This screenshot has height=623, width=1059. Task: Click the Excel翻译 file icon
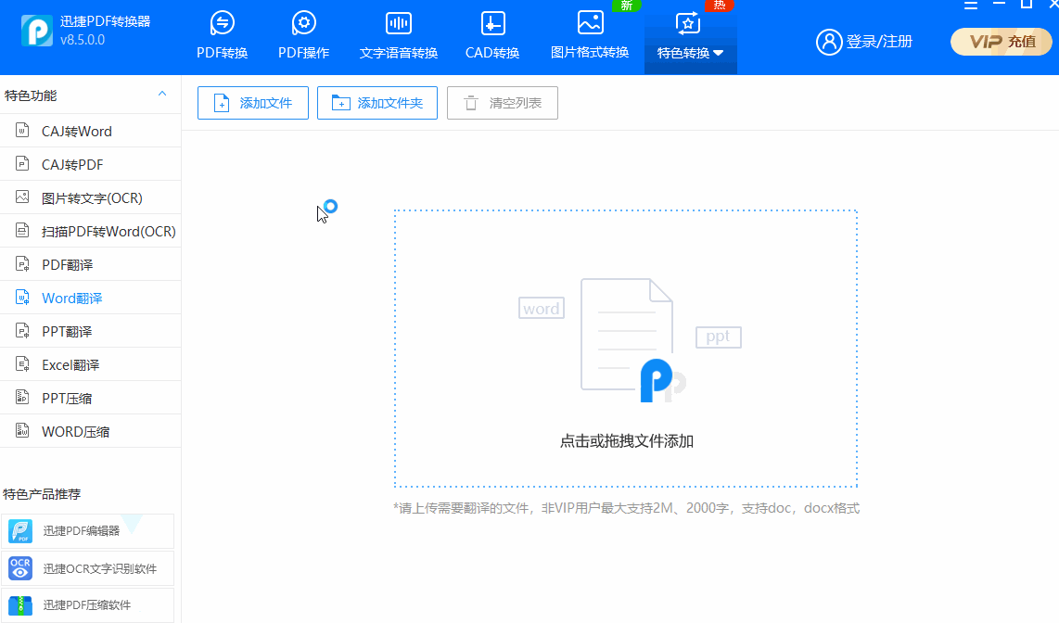(22, 363)
